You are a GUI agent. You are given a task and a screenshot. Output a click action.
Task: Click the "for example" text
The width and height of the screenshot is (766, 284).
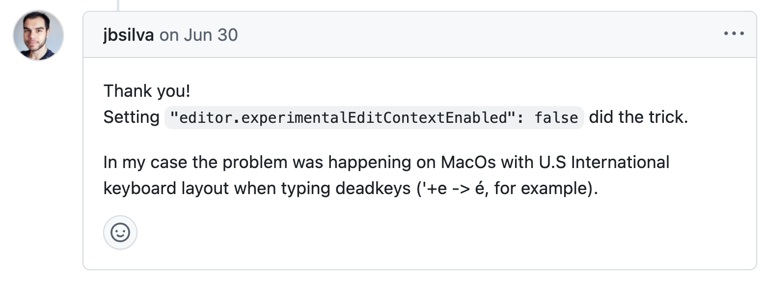click(x=539, y=189)
